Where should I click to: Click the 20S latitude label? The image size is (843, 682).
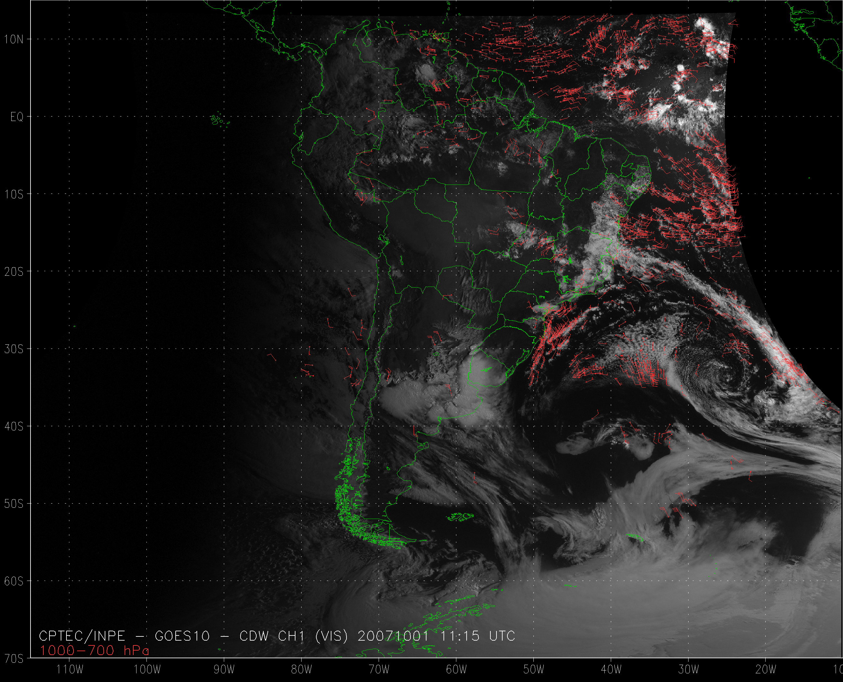[x=14, y=272]
